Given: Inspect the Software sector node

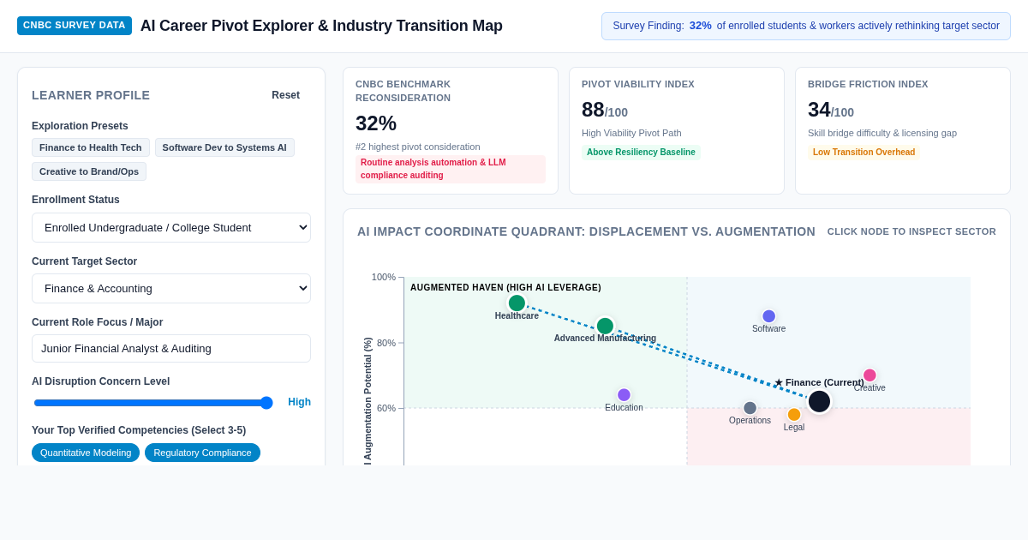Looking at the screenshot, I should pos(768,316).
